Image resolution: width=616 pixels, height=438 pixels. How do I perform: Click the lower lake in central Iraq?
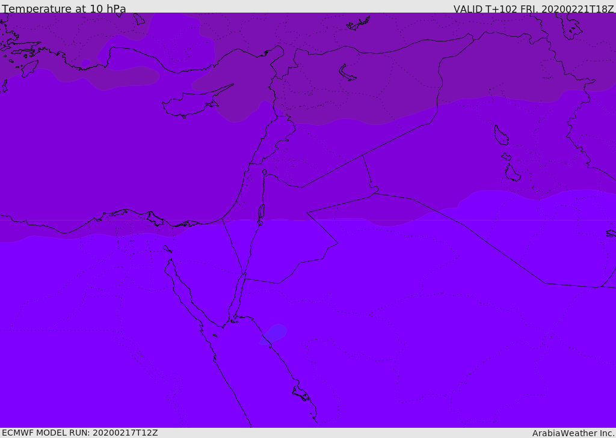tap(513, 173)
